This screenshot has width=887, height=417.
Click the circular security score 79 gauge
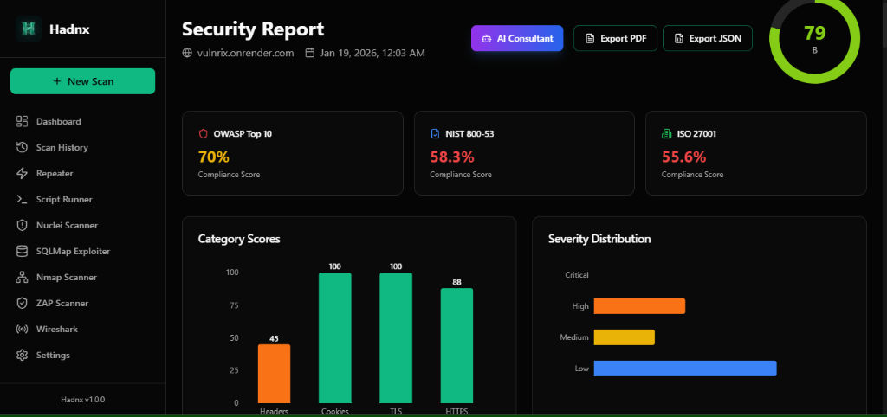pos(814,38)
